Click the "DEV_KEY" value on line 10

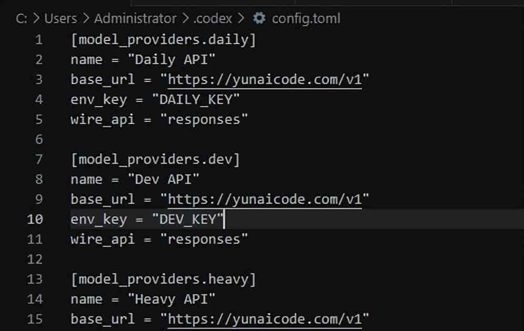(x=188, y=220)
